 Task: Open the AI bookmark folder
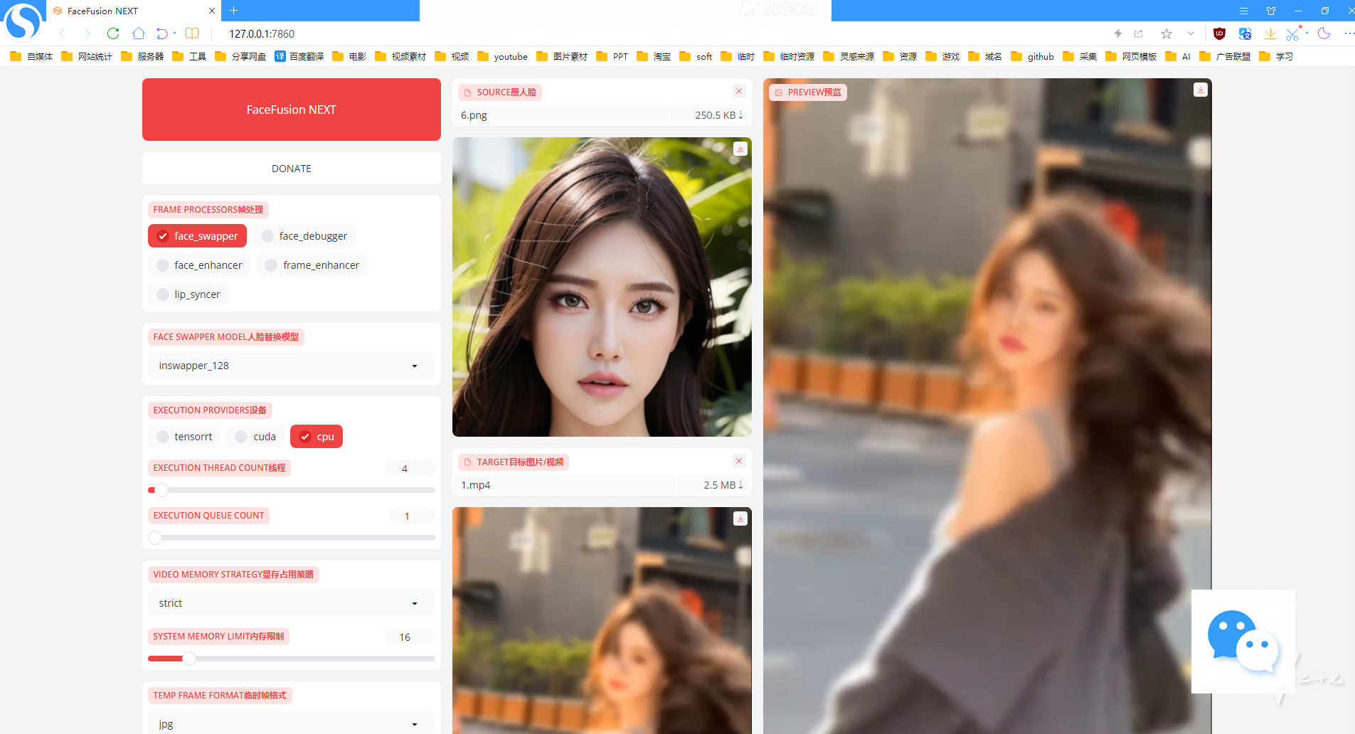[x=1178, y=56]
